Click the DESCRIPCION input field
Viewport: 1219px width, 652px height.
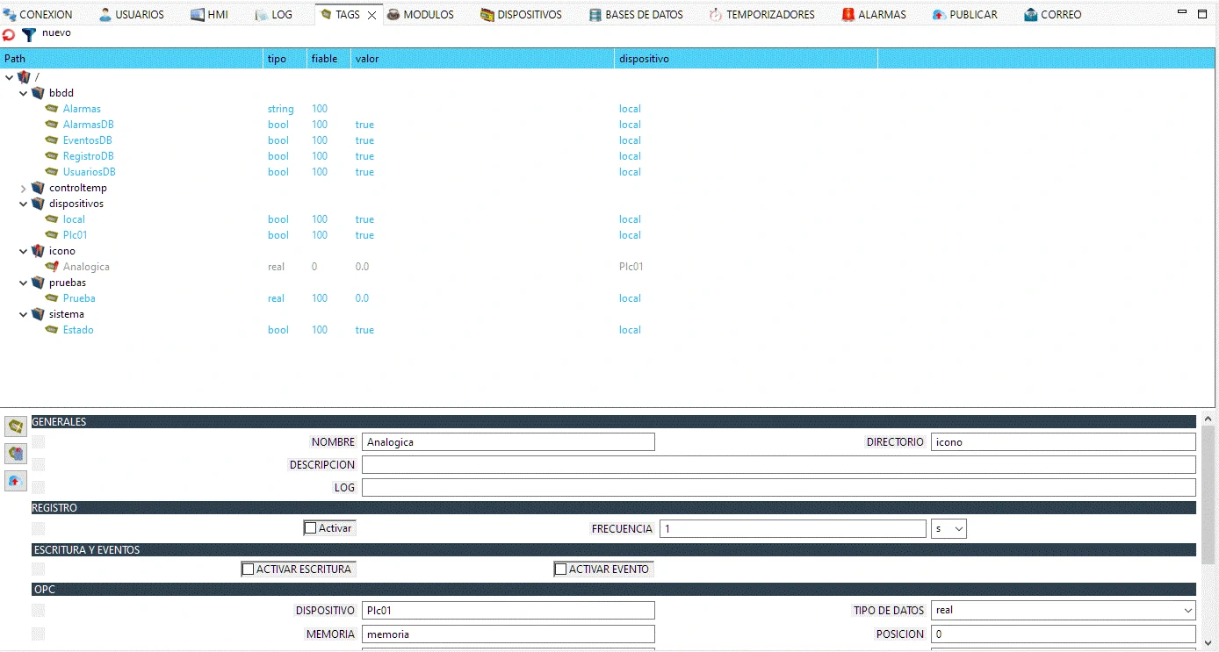(778, 464)
